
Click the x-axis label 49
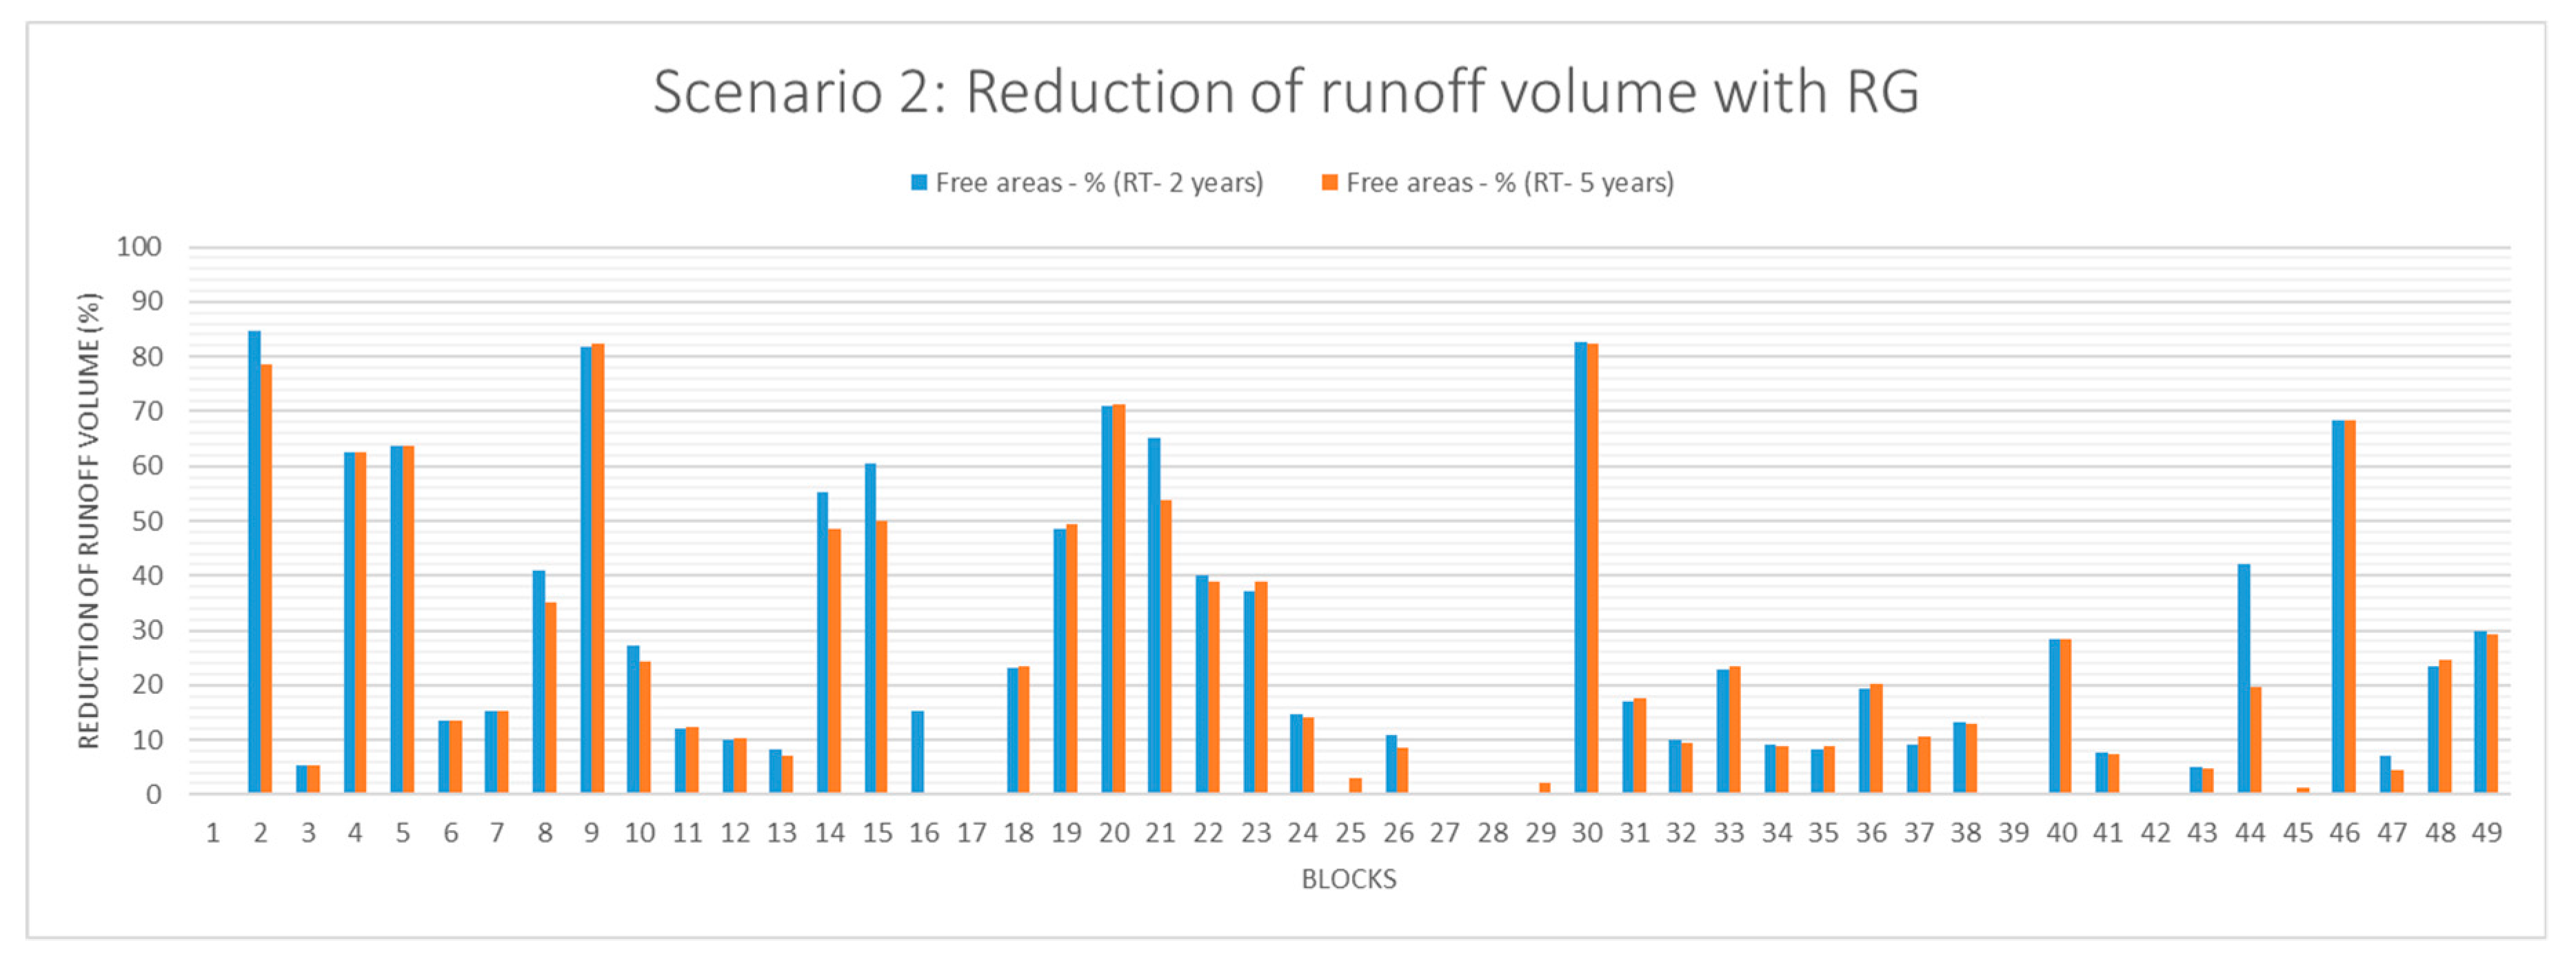[x=2486, y=833]
